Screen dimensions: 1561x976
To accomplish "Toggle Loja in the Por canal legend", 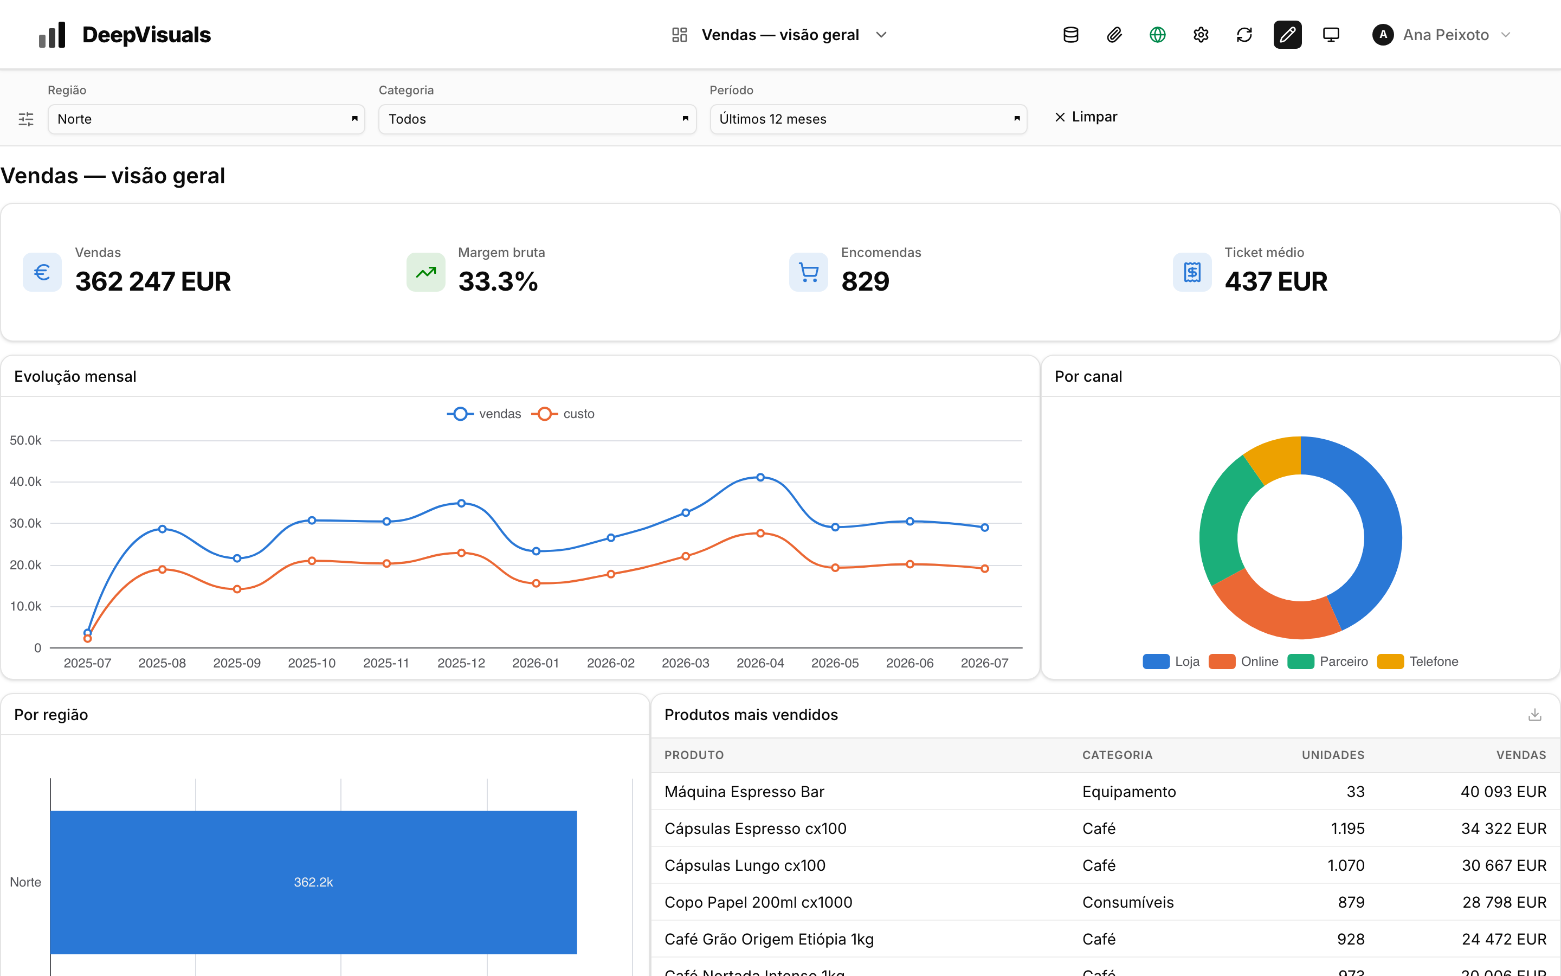I will coord(1171,662).
